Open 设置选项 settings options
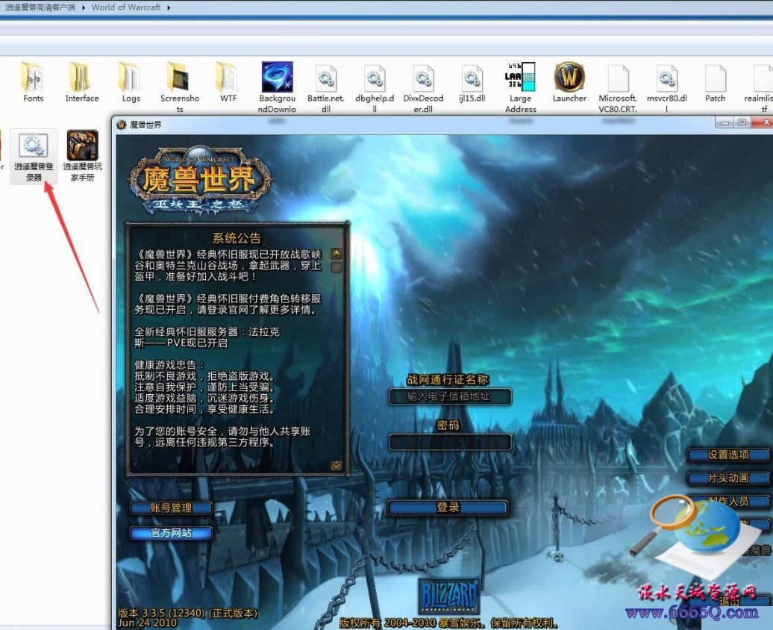Screen dimensions: 773x630 click(729, 455)
